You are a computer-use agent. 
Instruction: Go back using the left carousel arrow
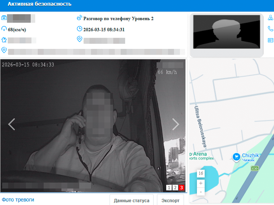pos(11,124)
